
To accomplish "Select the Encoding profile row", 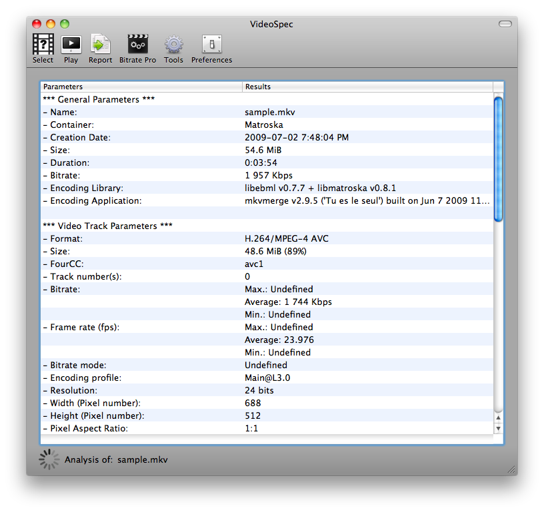I will [x=267, y=378].
